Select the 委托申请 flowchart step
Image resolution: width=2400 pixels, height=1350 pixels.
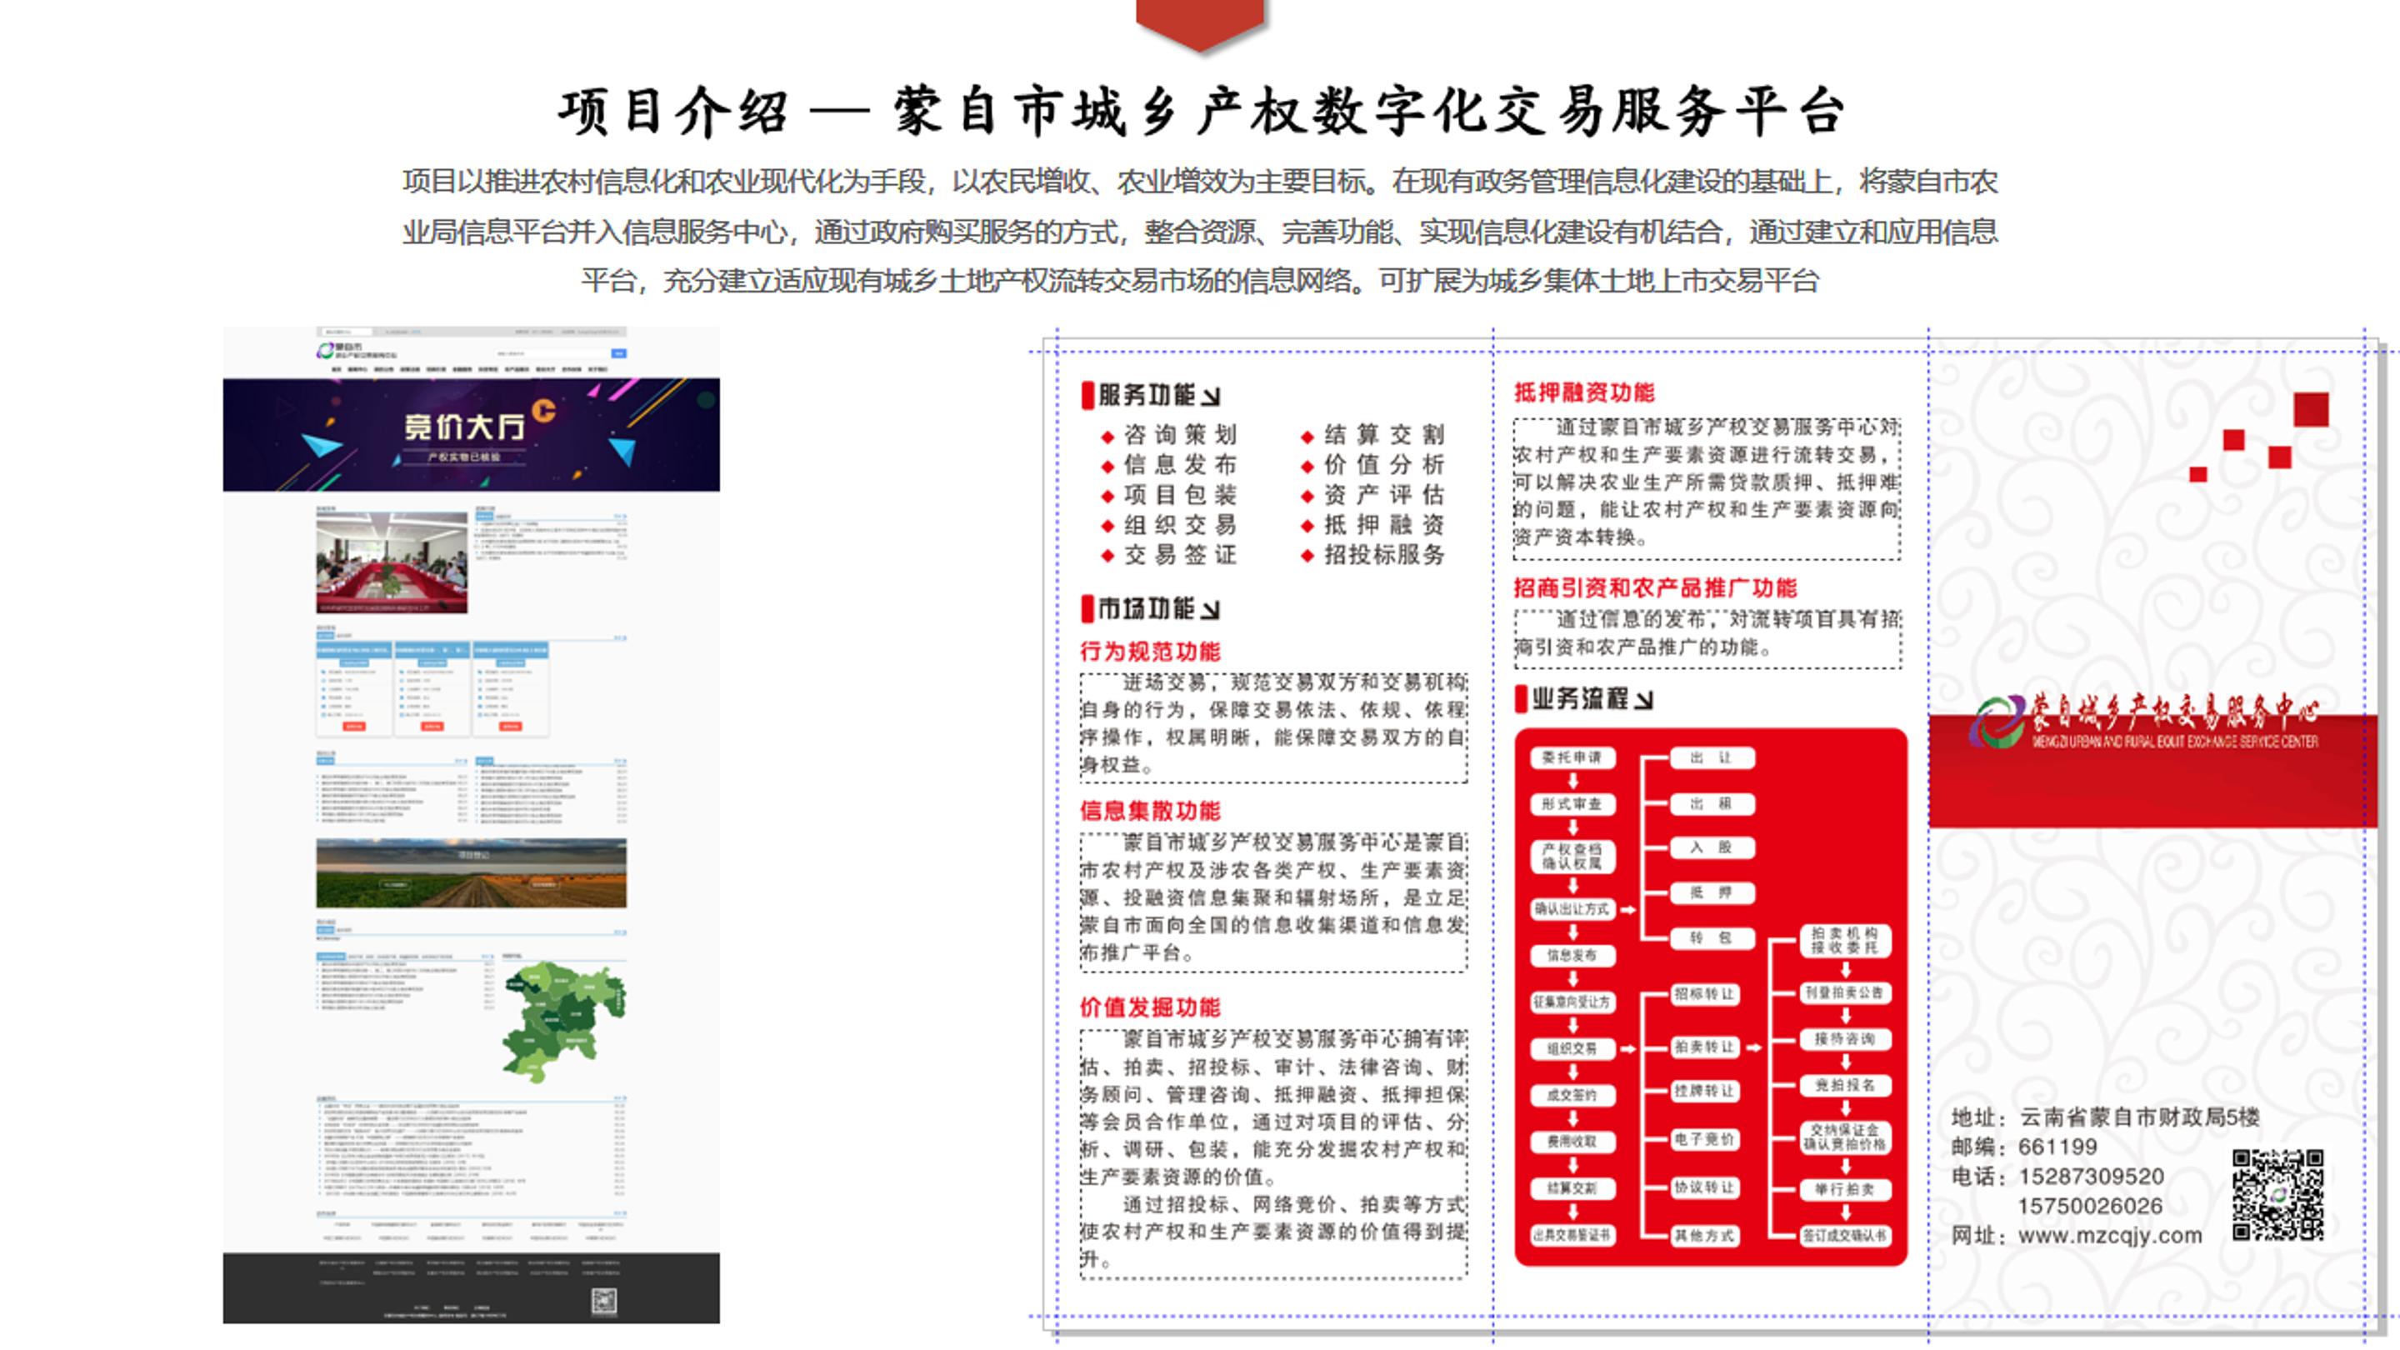coord(1572,757)
